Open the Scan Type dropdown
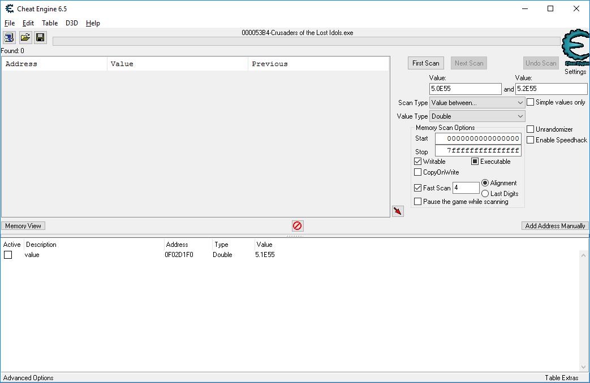 [477, 103]
